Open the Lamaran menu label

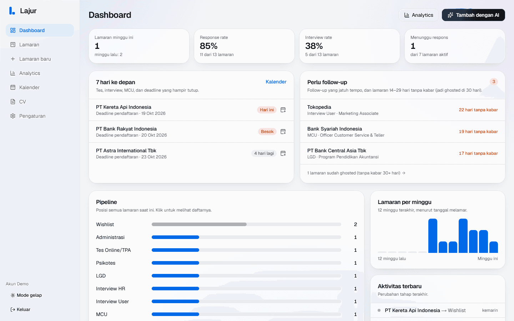[29, 45]
